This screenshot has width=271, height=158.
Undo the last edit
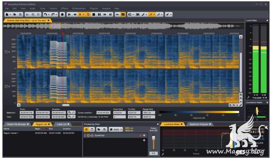point(45,15)
